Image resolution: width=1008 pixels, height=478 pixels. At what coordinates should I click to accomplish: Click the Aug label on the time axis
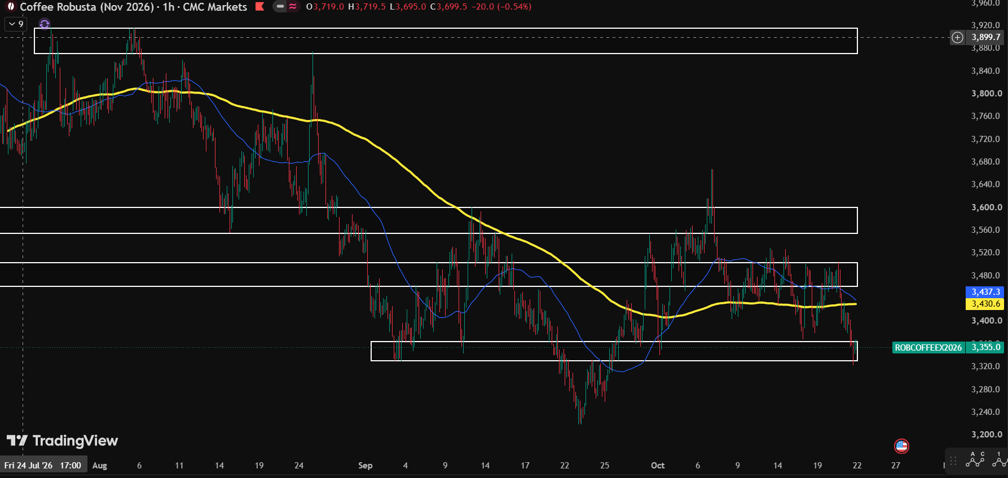(100, 466)
